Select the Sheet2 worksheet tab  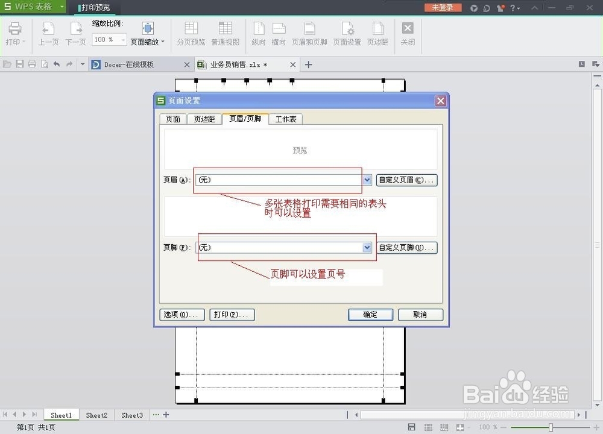pyautogui.click(x=96, y=415)
